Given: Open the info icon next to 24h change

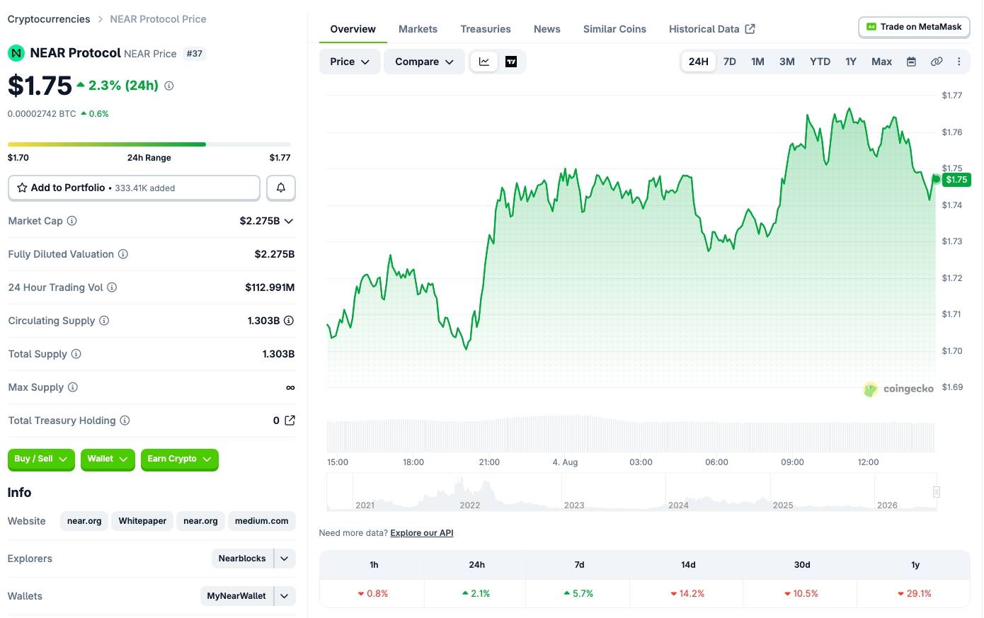Looking at the screenshot, I should (x=169, y=86).
